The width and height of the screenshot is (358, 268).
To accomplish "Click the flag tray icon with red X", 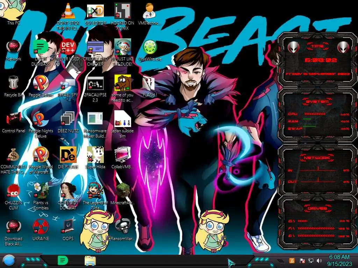I will click(x=302, y=260).
